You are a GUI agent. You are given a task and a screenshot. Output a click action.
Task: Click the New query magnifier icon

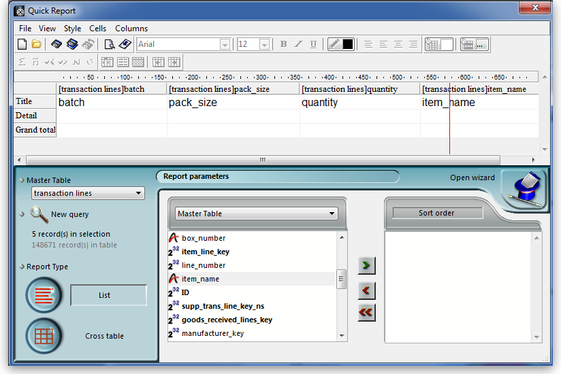point(39,214)
